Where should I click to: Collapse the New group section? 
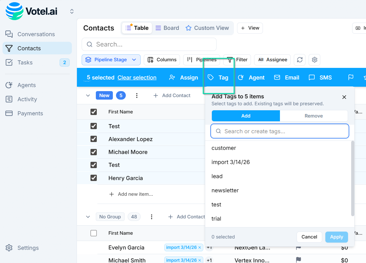pos(88,95)
